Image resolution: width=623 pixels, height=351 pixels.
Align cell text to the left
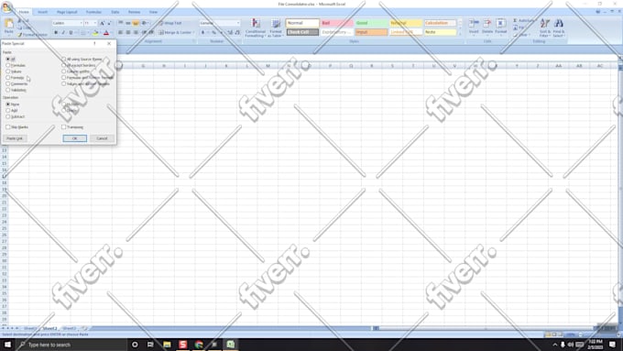120,33
